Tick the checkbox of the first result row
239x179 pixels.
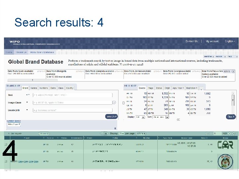pos(6,144)
